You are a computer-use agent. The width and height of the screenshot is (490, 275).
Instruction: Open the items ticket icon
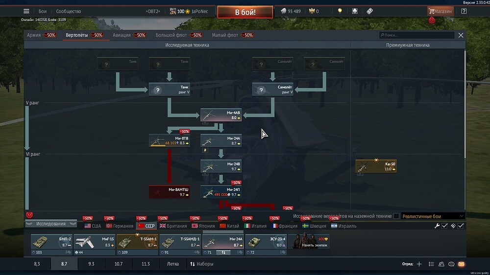click(x=369, y=11)
